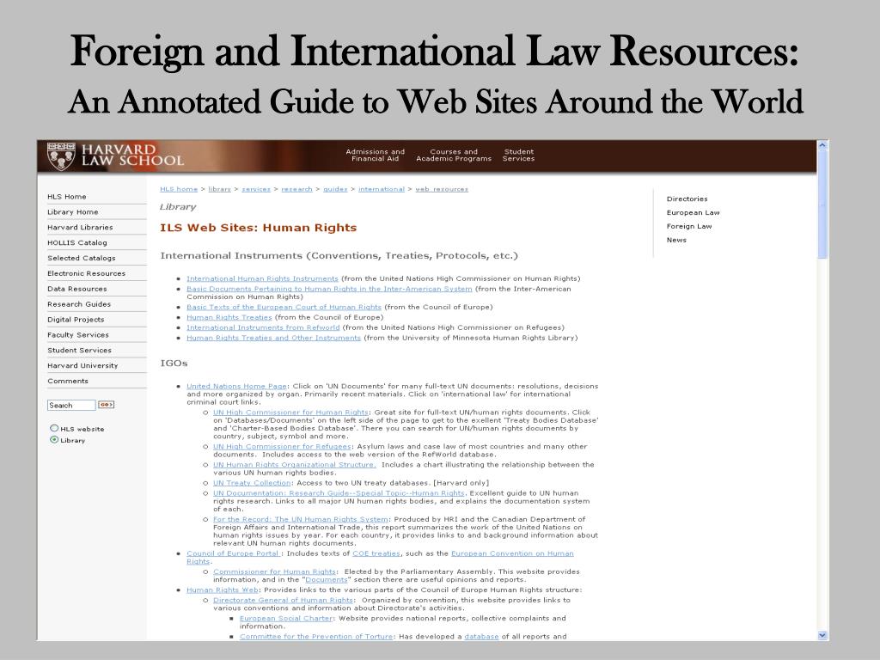
Task: Click guides breadcrumb link
Action: [x=335, y=189]
